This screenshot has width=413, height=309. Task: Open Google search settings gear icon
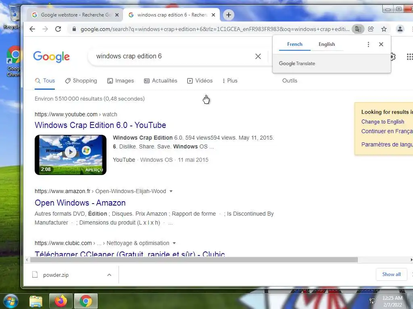tap(393, 56)
